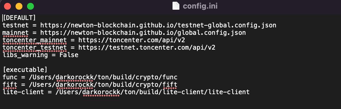Click the False value of libs_warning

(69, 55)
